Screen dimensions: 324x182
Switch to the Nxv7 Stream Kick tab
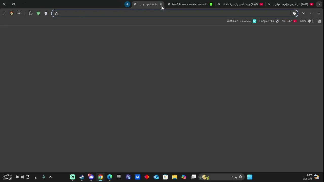[x=190, y=4]
